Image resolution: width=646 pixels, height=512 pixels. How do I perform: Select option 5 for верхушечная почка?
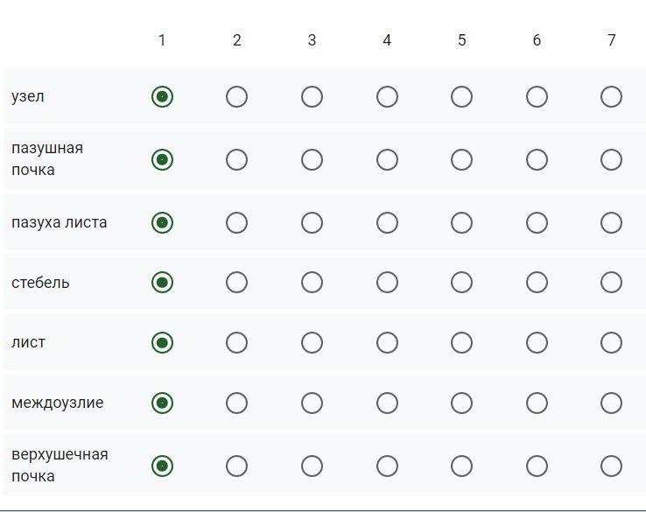(x=461, y=466)
